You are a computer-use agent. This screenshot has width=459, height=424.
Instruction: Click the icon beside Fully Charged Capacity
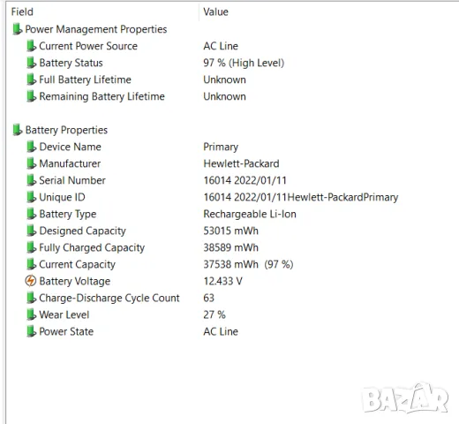[x=31, y=247]
